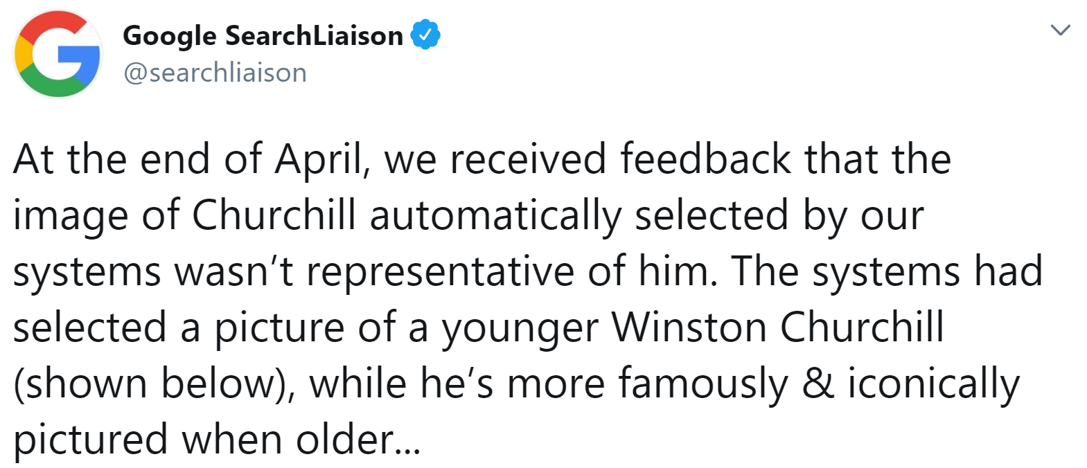
Task: Click the word "younger" in the tweet
Action: pos(520,329)
